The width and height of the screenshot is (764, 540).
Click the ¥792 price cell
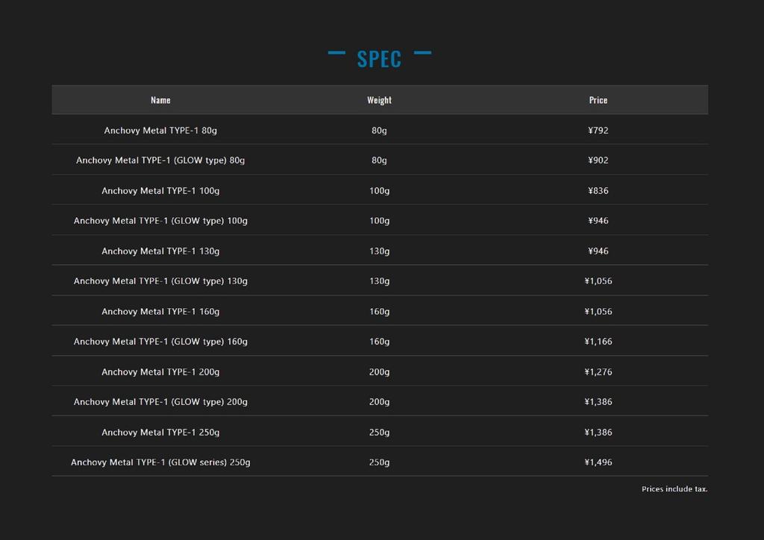point(598,131)
